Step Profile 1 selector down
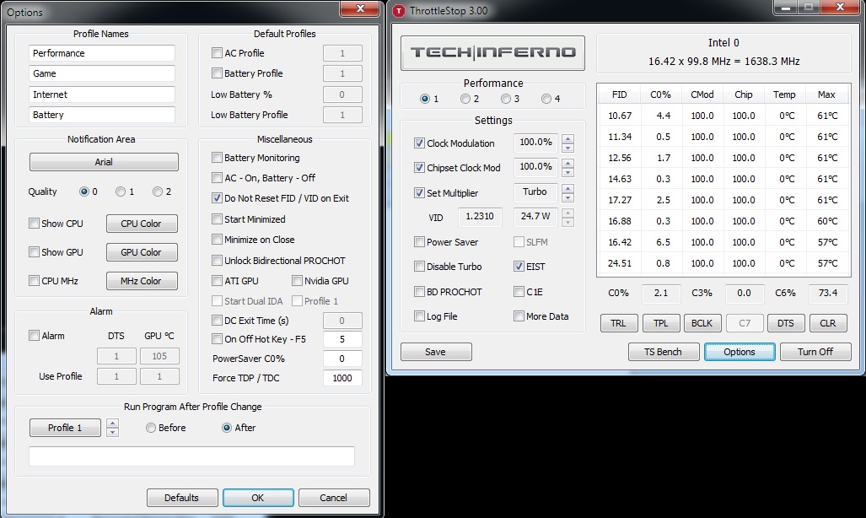Image resolution: width=866 pixels, height=518 pixels. tap(113, 432)
